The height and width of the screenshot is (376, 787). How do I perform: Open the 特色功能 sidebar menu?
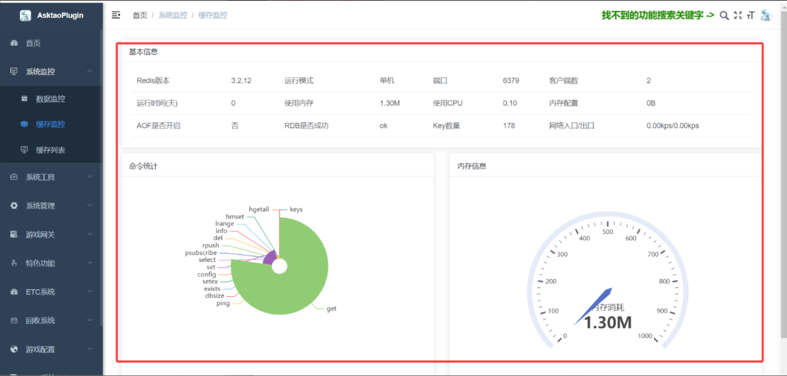(51, 263)
